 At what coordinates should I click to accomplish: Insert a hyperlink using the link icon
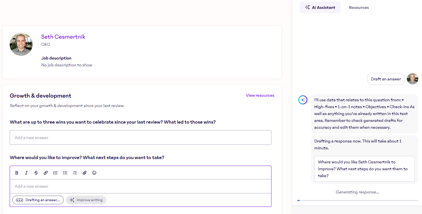point(46,173)
